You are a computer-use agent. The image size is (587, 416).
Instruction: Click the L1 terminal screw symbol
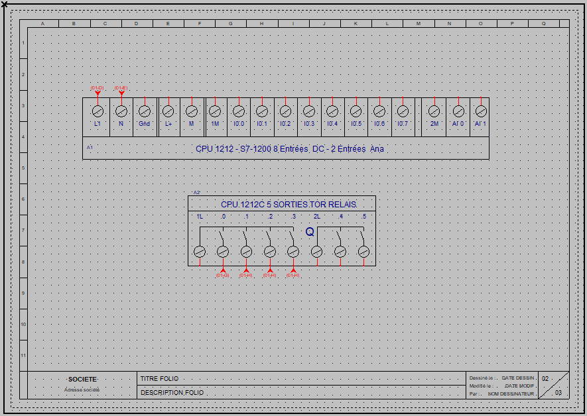click(x=98, y=111)
